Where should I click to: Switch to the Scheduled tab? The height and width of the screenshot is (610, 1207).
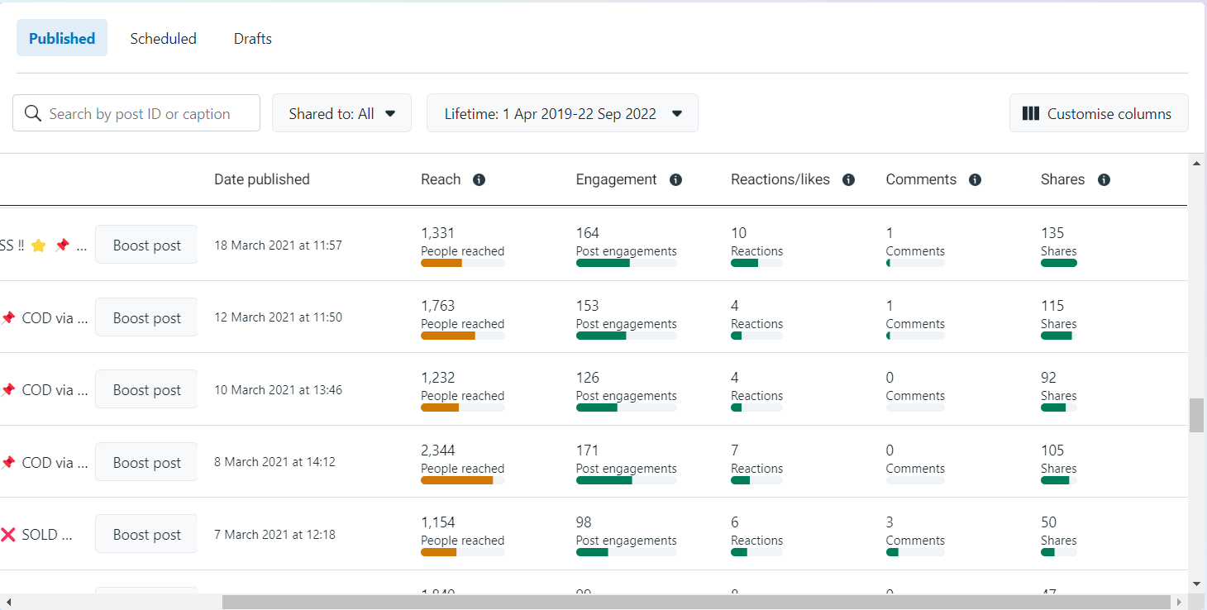tap(163, 39)
